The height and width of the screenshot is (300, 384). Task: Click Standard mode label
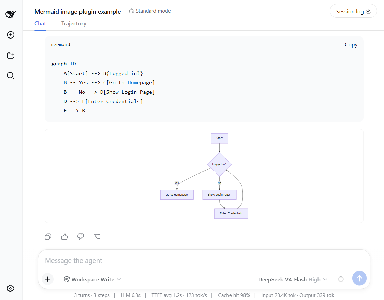click(x=153, y=11)
